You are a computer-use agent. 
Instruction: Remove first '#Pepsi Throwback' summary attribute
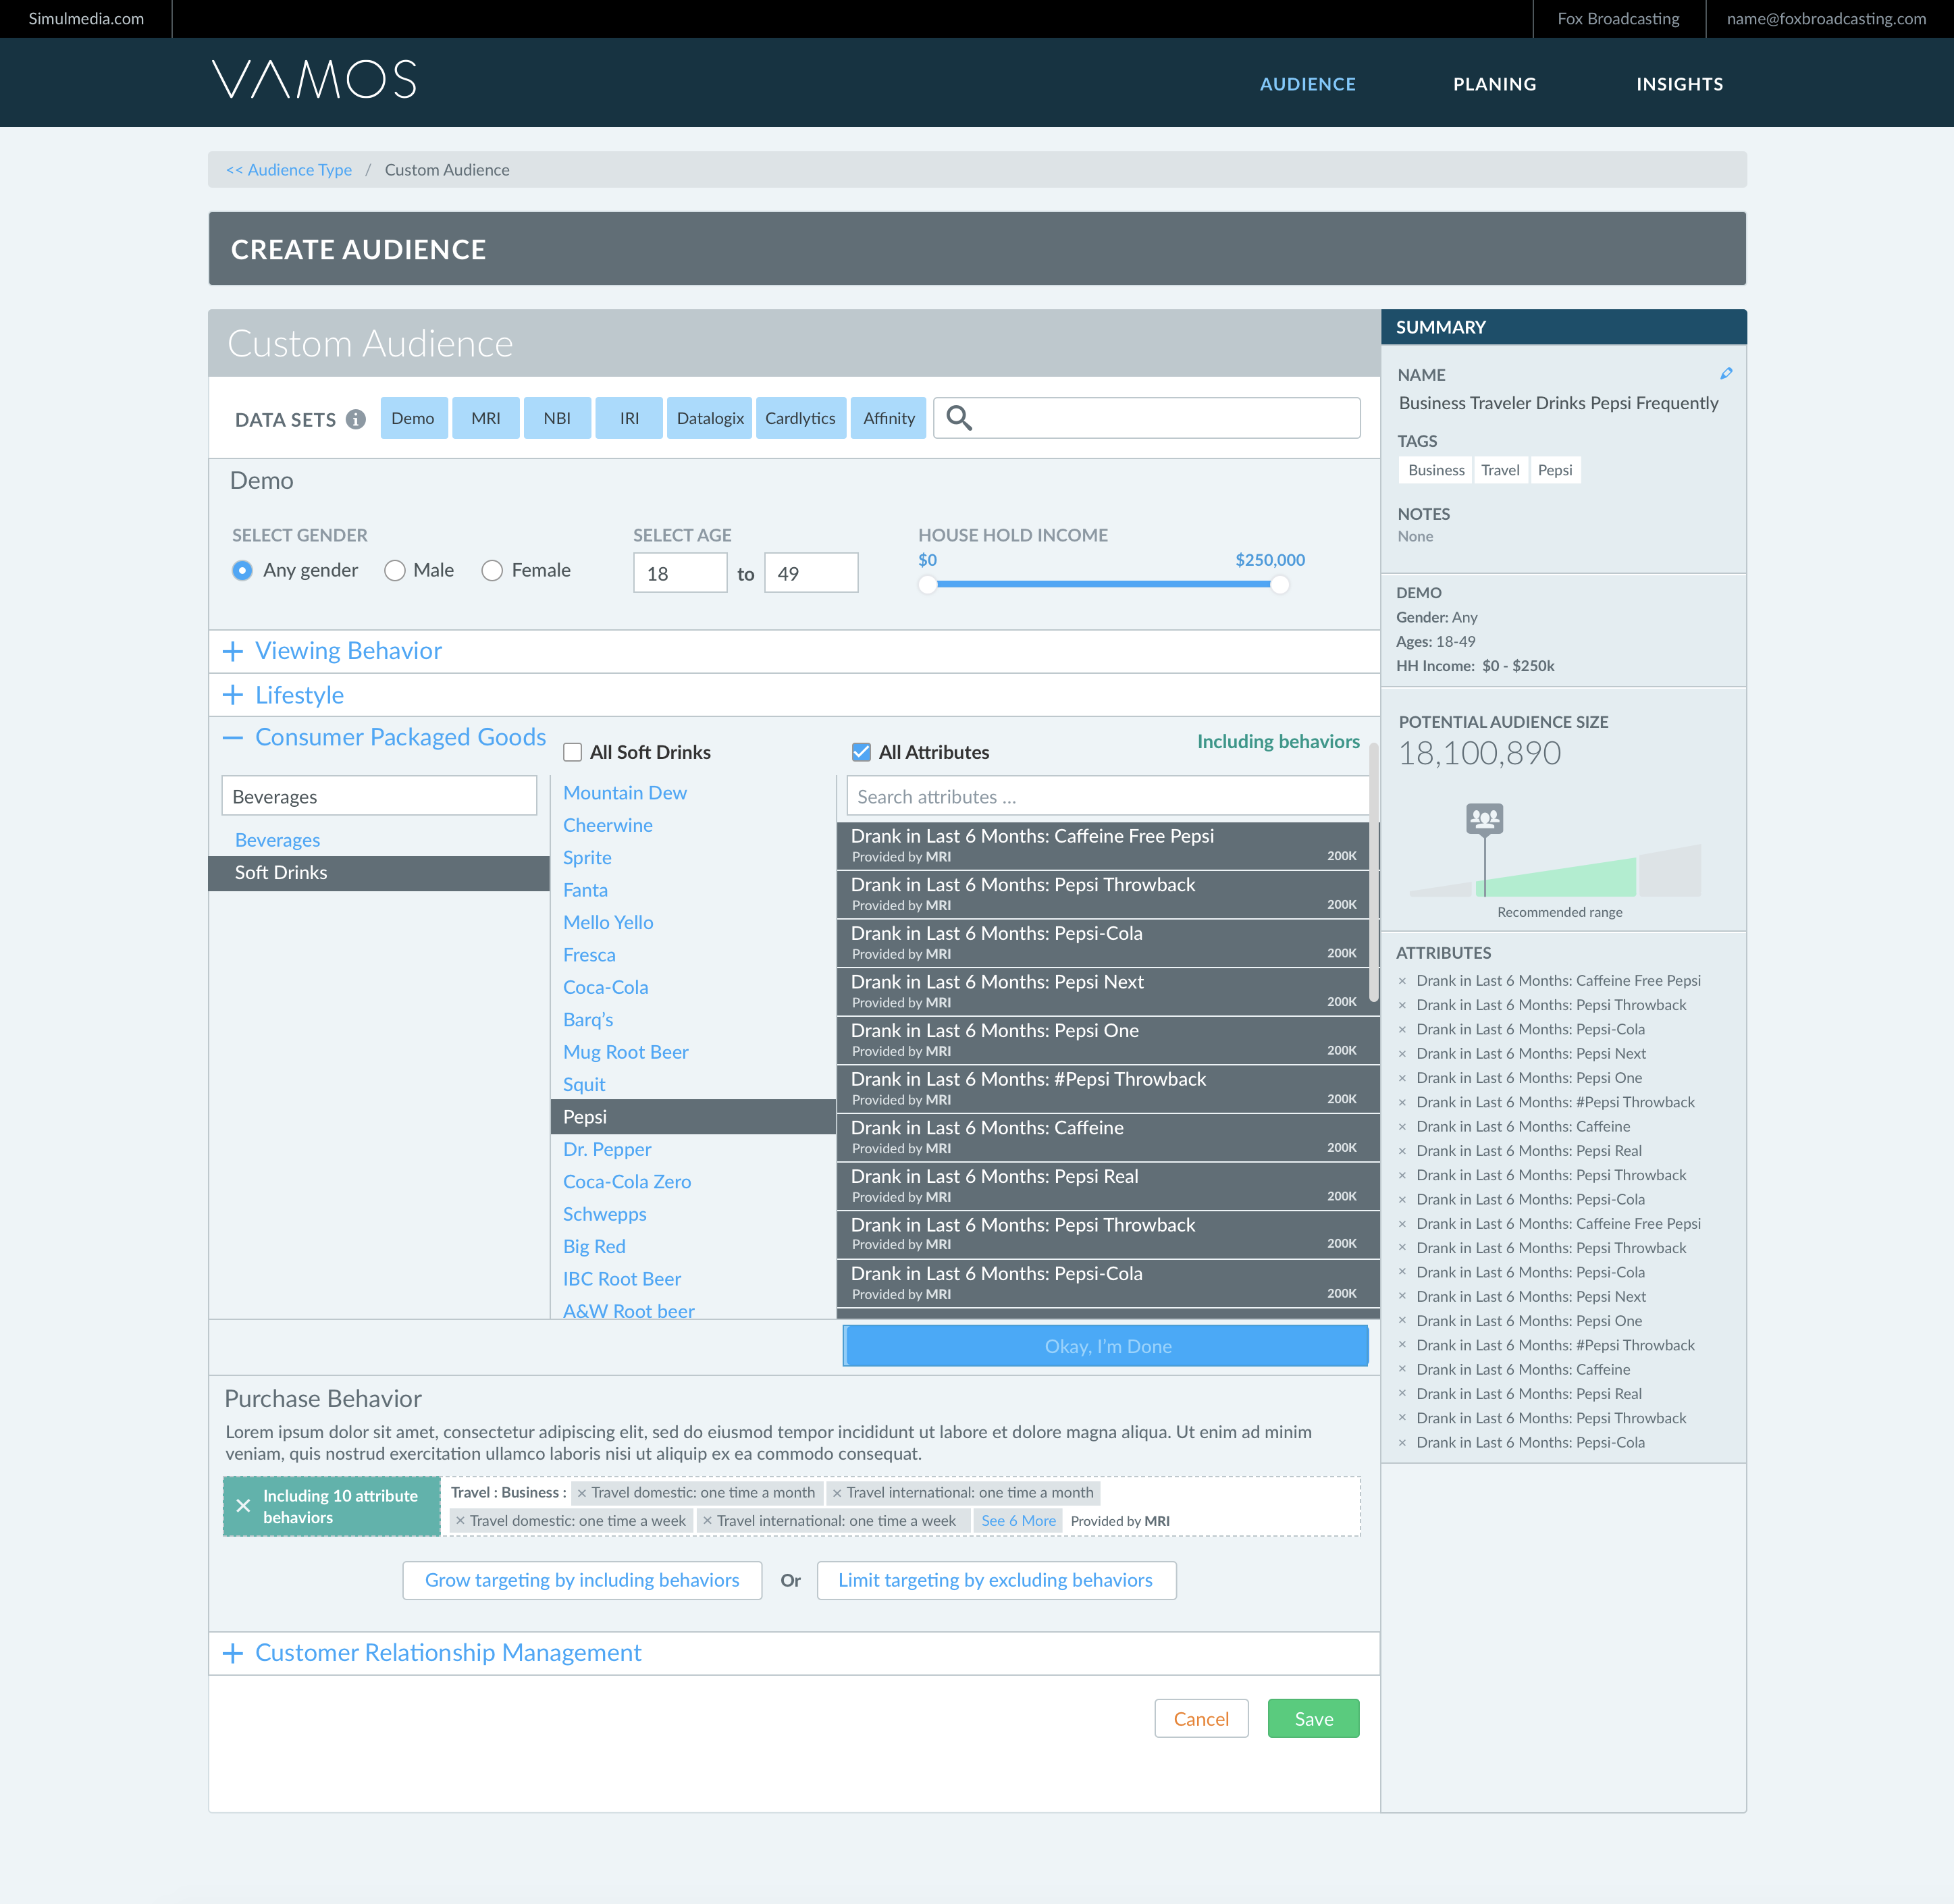coord(1402,1102)
